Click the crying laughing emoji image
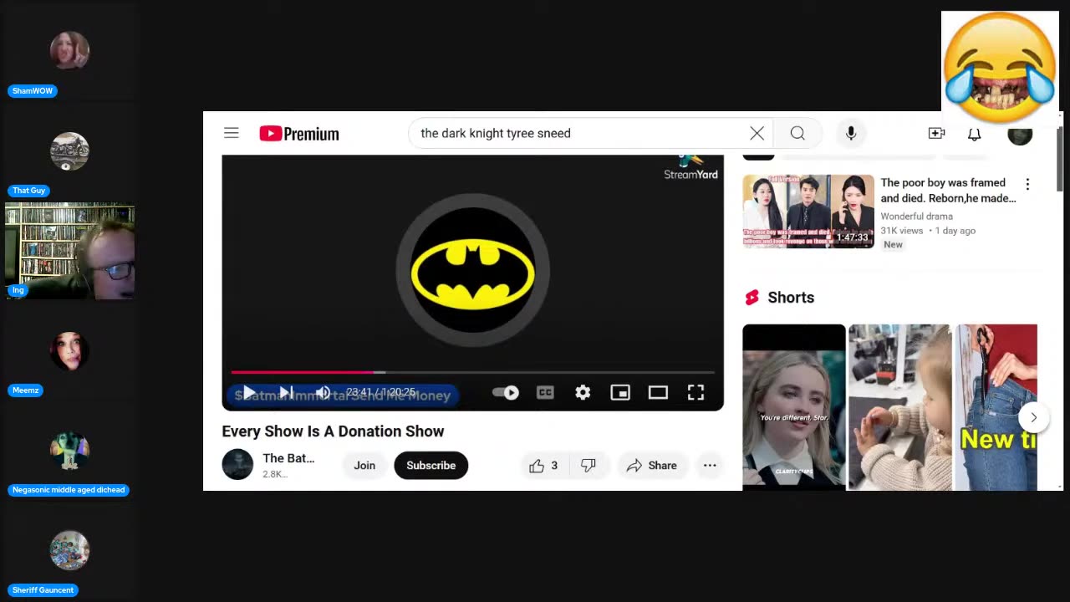Screen dimensions: 1070x602 [1000, 68]
